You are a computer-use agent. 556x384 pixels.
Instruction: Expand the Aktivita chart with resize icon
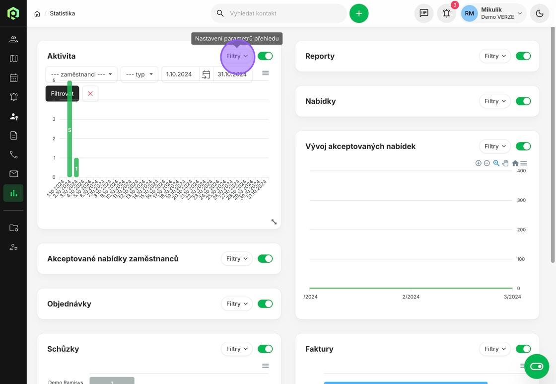[274, 222]
